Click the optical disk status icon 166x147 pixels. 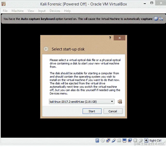(x=103, y=141)
